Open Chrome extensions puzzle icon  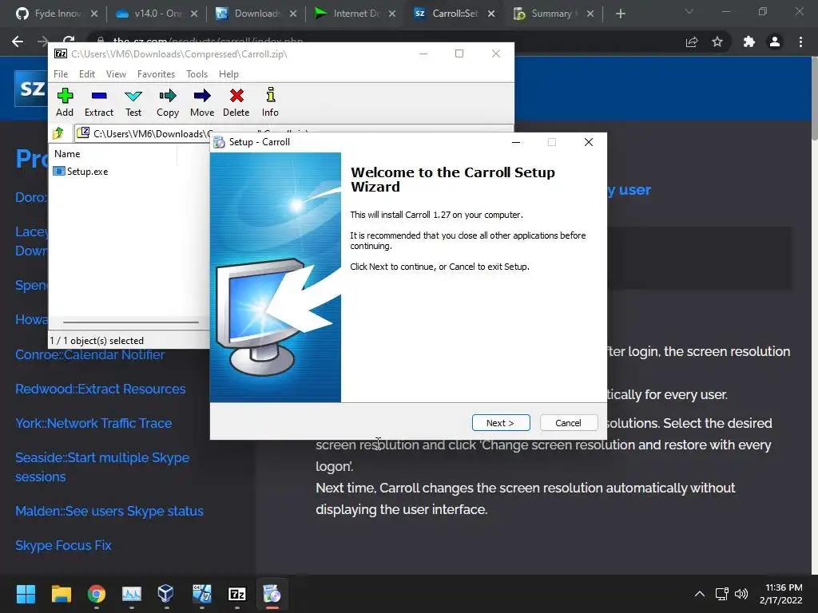[x=749, y=42]
